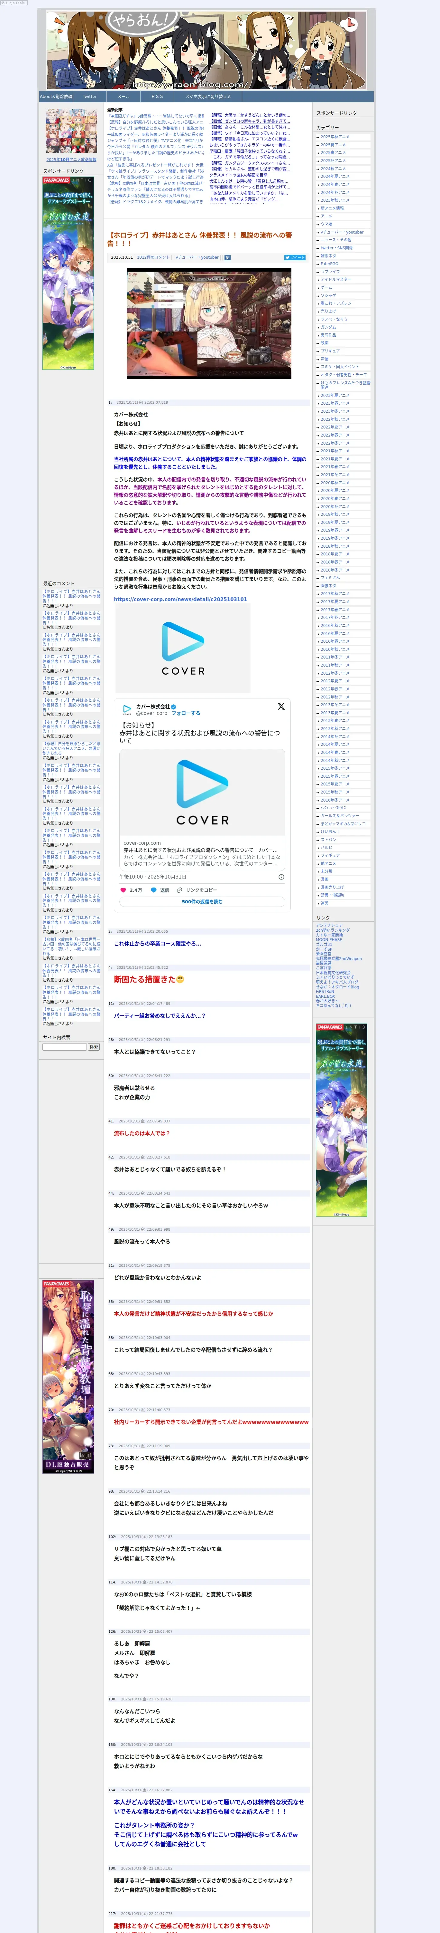Open the ウマ娘 category
The height and width of the screenshot is (1933, 440).
326,224
